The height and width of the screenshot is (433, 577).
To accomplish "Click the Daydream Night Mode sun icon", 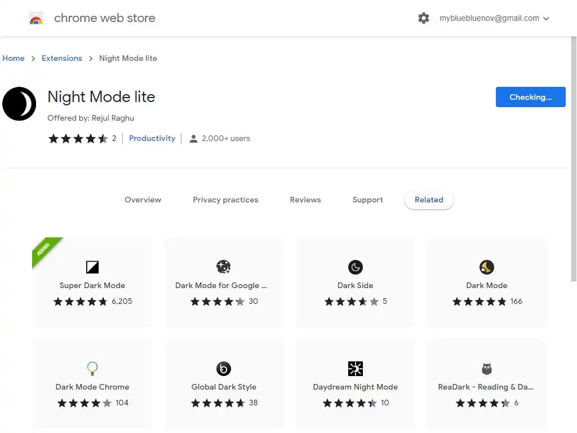I will 356,369.
